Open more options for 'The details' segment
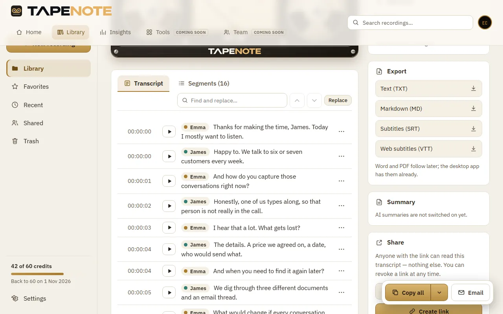 point(341,249)
